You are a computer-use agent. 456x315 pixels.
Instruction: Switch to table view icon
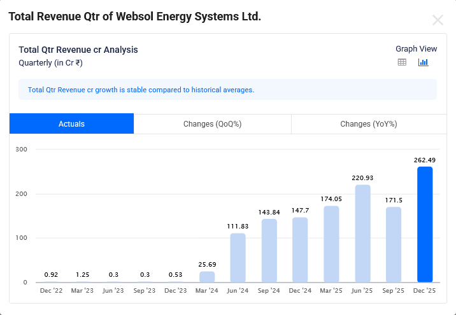tap(402, 62)
